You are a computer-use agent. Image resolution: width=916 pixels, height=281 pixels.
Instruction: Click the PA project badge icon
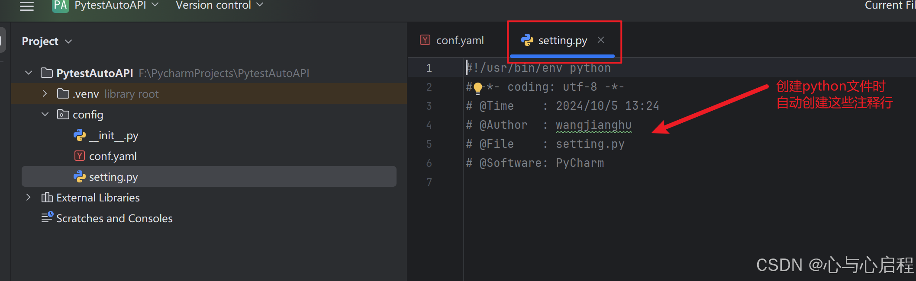pyautogui.click(x=61, y=6)
